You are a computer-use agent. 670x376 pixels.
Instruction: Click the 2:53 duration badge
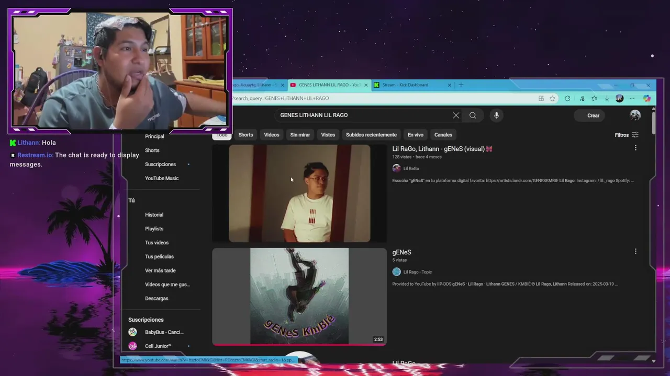378,339
